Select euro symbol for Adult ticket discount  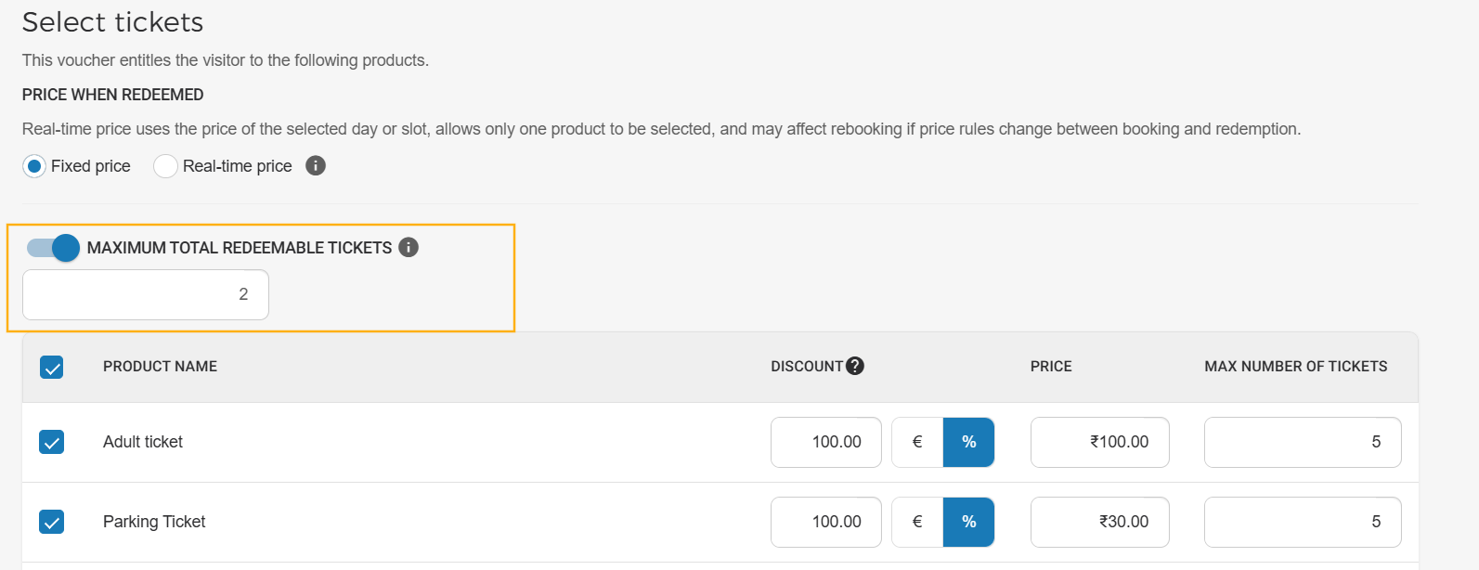(917, 442)
